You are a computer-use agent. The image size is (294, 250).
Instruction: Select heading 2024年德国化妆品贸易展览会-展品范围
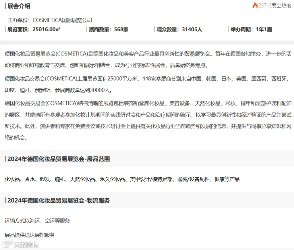[x=59, y=159]
